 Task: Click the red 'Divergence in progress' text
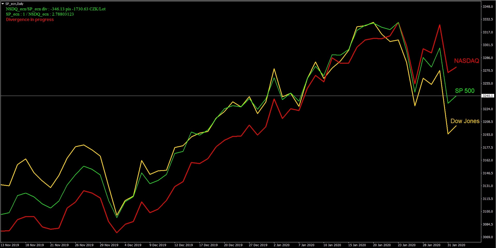(x=30, y=20)
